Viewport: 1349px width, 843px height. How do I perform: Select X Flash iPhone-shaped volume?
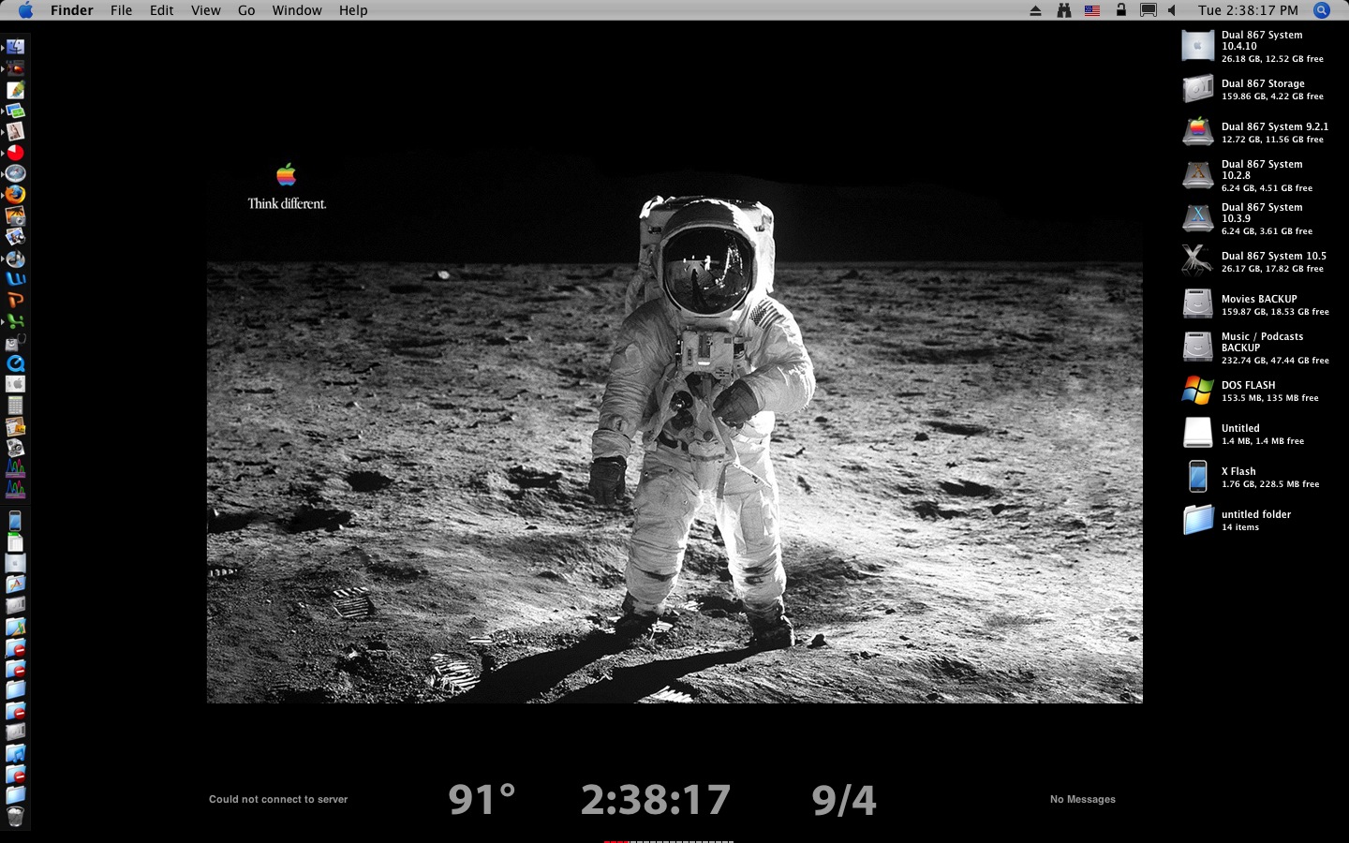1197,477
